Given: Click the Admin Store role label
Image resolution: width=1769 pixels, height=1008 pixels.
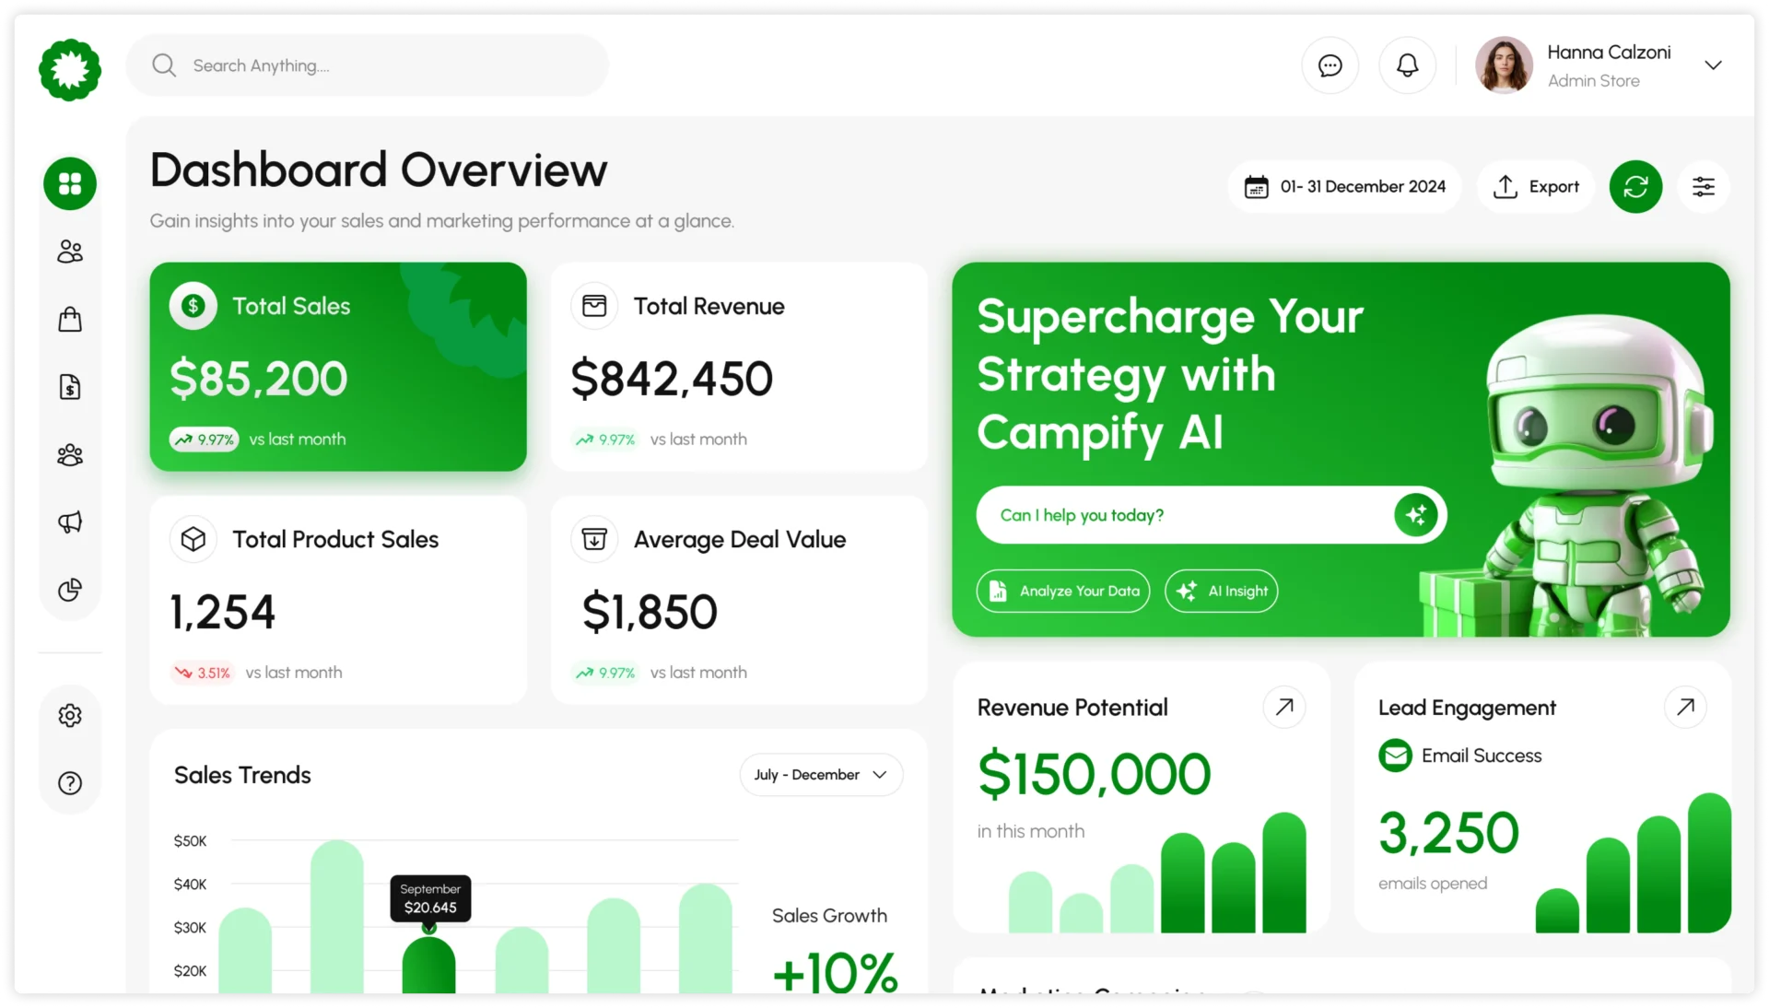Looking at the screenshot, I should (1593, 81).
